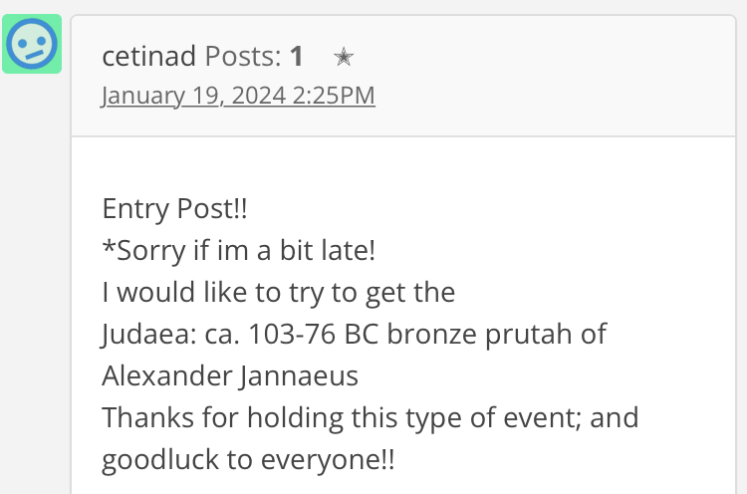Screen dimensions: 747x494
Task: Click the star rank icon beside post count
Action: (x=344, y=57)
